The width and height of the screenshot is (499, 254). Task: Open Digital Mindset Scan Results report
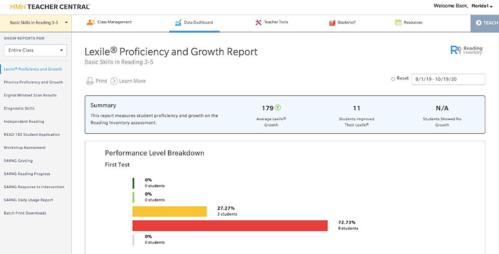click(x=30, y=95)
